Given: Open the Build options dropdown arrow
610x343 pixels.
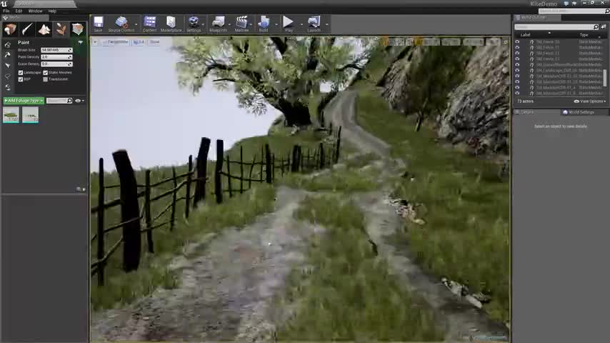Looking at the screenshot, I should (276, 24).
